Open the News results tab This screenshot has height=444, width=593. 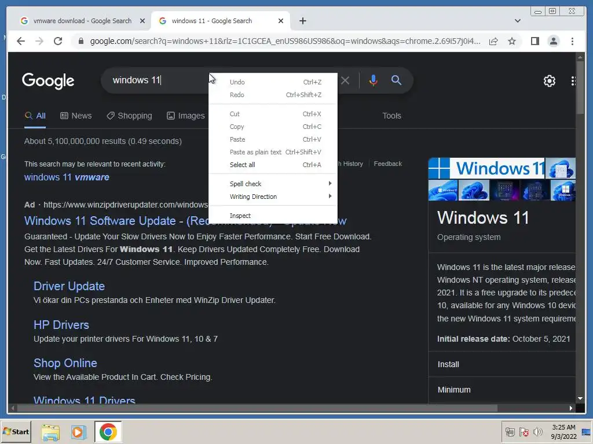tap(76, 116)
